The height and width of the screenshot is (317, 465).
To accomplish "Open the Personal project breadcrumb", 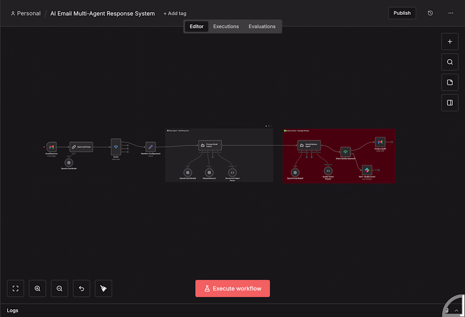I will coord(26,14).
